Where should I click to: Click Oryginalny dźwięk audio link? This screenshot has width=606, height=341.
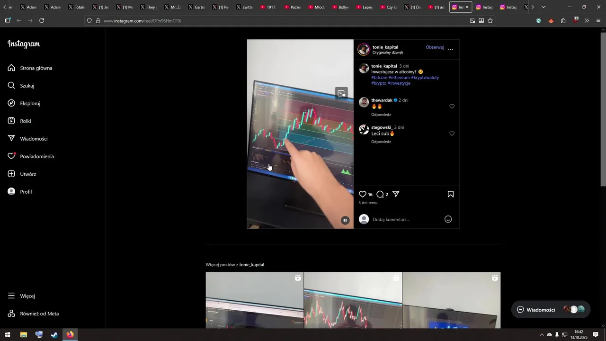pyautogui.click(x=388, y=53)
